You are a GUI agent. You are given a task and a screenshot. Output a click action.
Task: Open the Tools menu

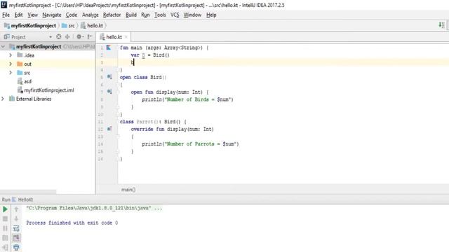[160, 15]
